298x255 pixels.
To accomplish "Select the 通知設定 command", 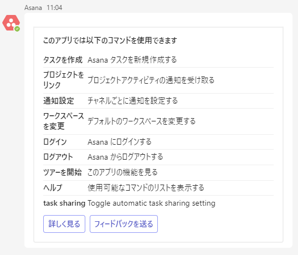I will (x=59, y=101).
